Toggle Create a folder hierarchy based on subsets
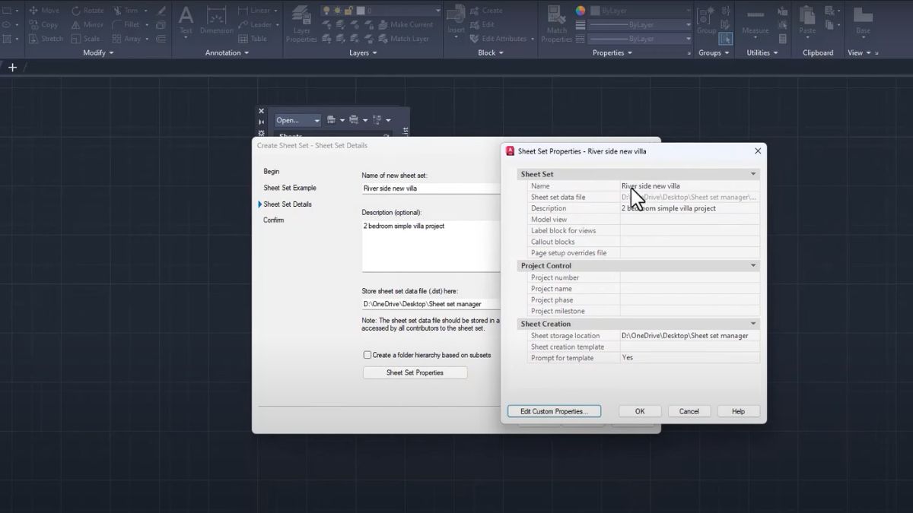913x513 pixels. 367,355
